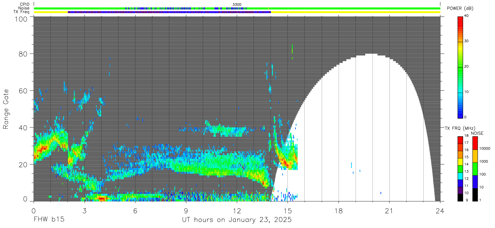
Task: Click the blue section of the TX Freq strip
Action: pyautogui.click(x=169, y=12)
